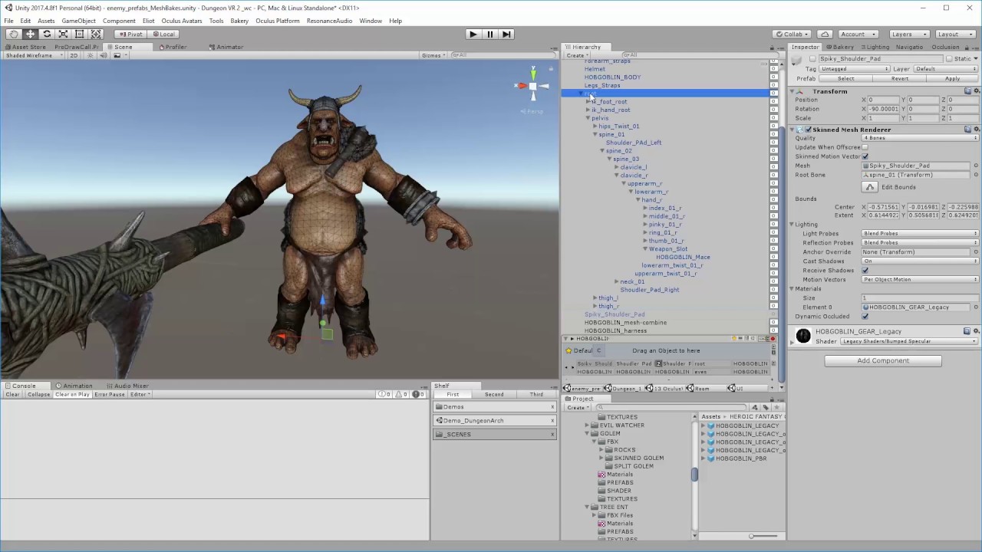Viewport: 982px width, 552px height.
Task: Toggle 2D view mode in Scene
Action: coord(74,55)
